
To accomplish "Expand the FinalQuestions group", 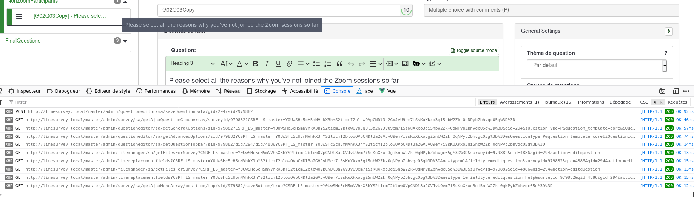I will click(125, 41).
